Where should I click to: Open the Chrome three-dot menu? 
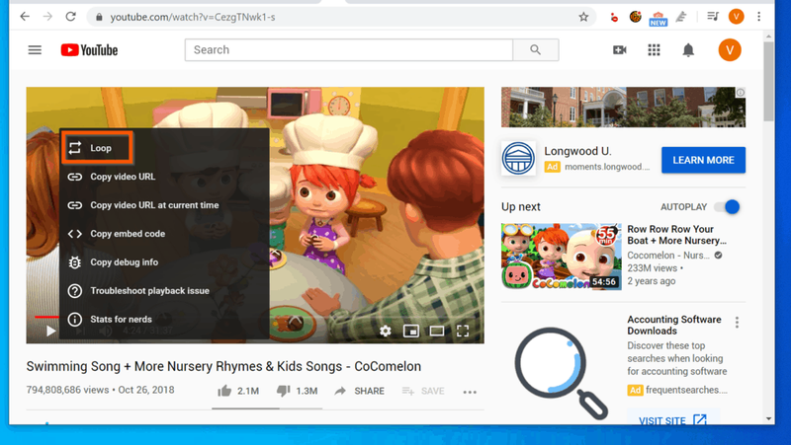coord(758,17)
